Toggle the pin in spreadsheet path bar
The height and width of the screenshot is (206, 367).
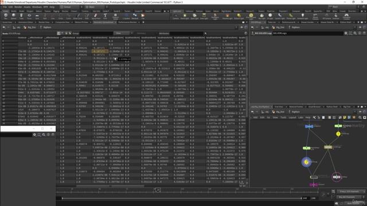click(242, 27)
